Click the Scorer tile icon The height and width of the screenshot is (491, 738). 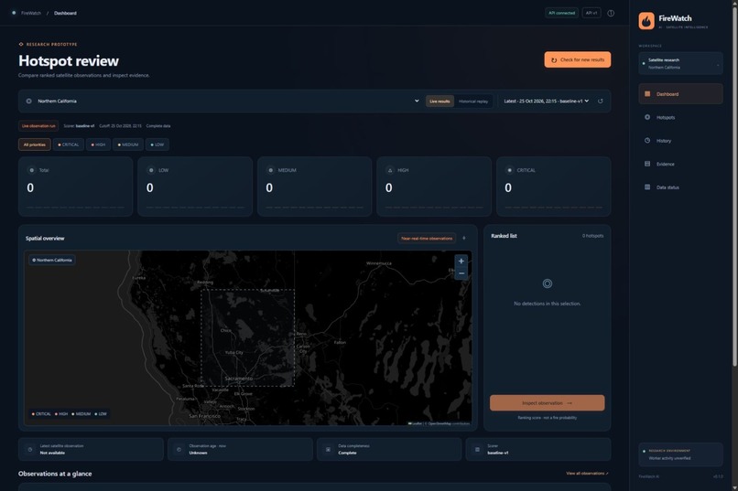tap(477, 449)
